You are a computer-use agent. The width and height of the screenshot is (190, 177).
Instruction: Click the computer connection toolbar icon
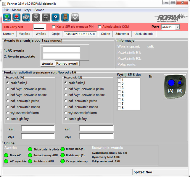(26, 17)
